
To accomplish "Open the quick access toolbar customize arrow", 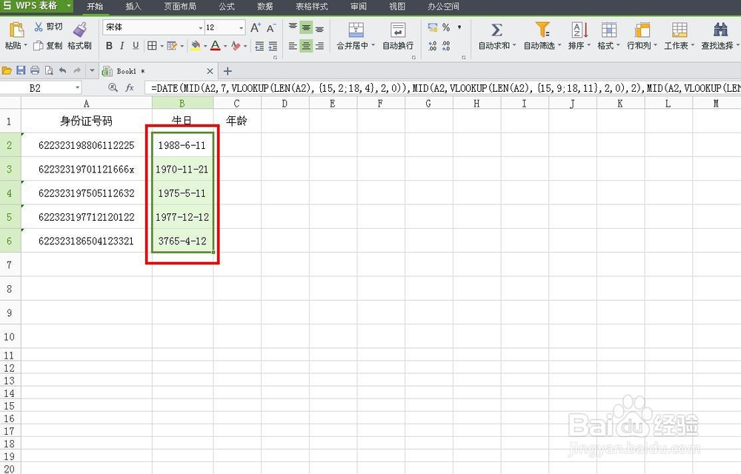I will pos(92,71).
